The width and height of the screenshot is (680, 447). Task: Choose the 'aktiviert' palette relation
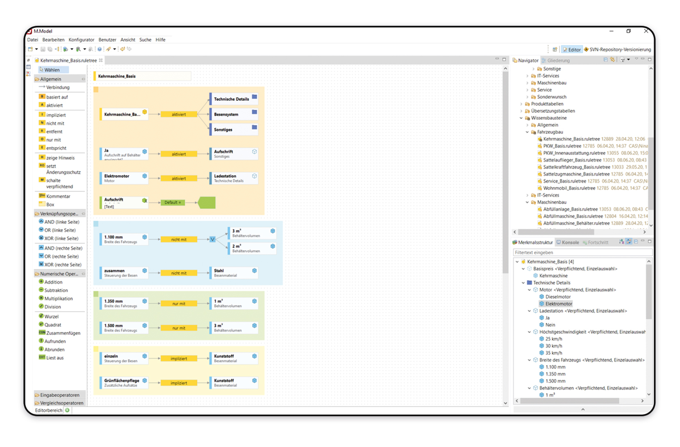[x=51, y=105]
